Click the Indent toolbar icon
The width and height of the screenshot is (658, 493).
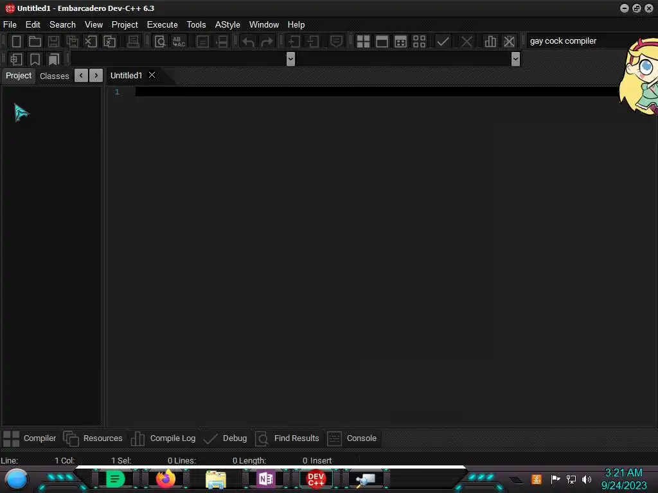tap(294, 41)
